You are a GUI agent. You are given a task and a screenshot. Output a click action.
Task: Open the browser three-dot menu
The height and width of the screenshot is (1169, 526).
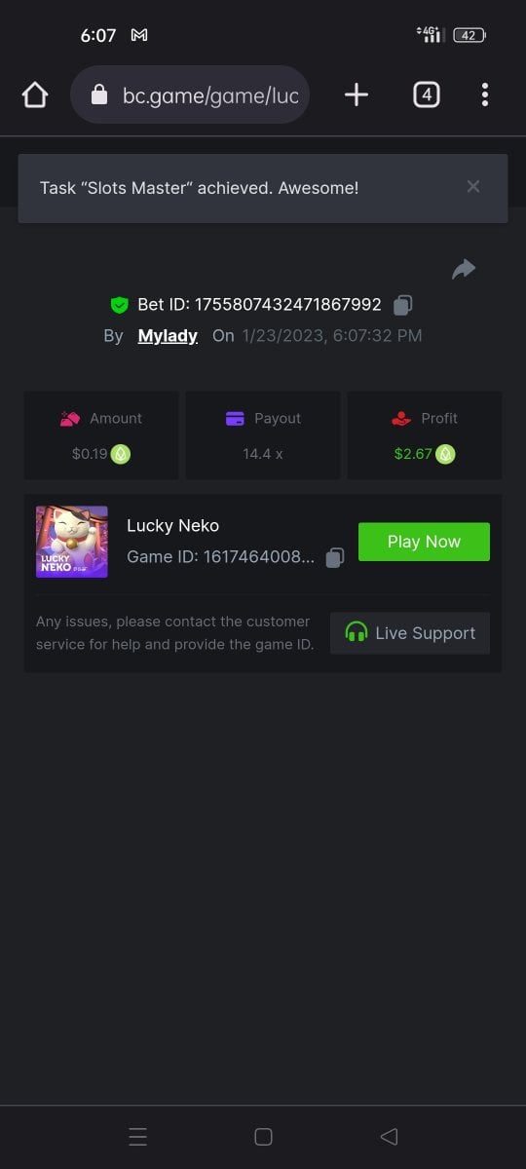pyautogui.click(x=485, y=94)
